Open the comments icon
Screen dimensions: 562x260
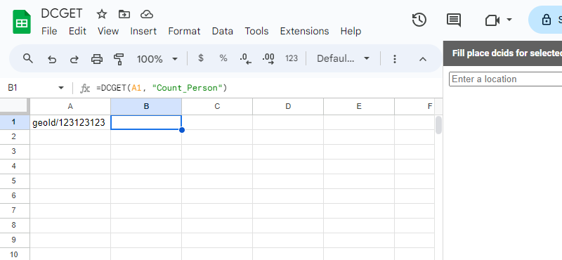(454, 20)
